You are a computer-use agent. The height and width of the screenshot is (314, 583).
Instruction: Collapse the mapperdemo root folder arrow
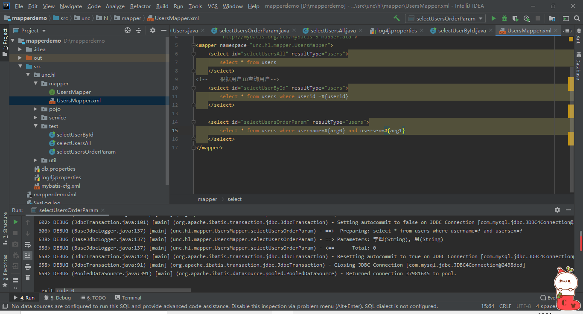tap(13, 41)
